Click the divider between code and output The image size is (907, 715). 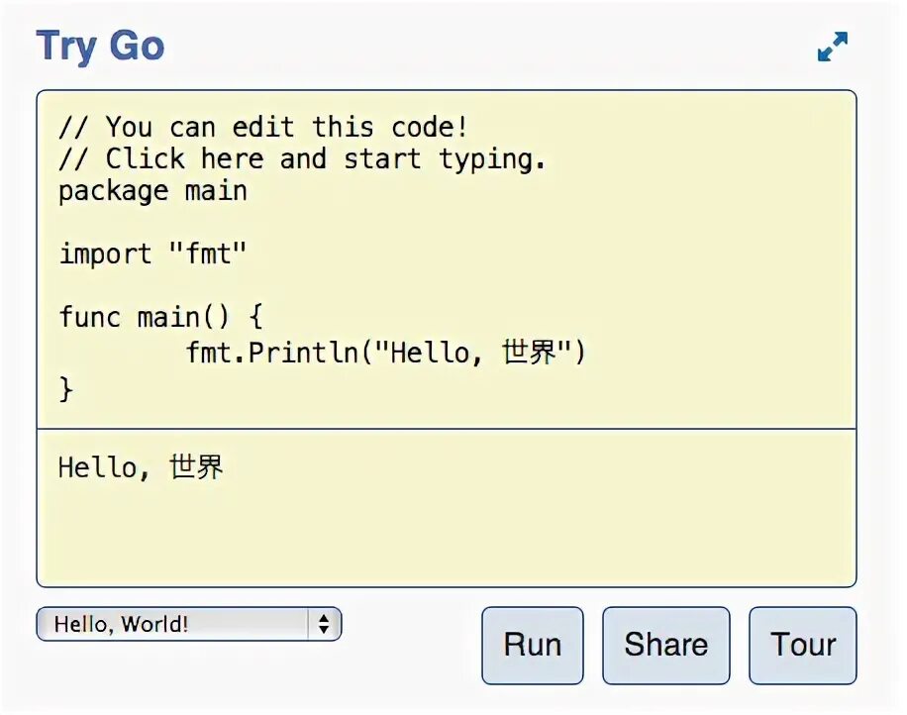pos(447,429)
